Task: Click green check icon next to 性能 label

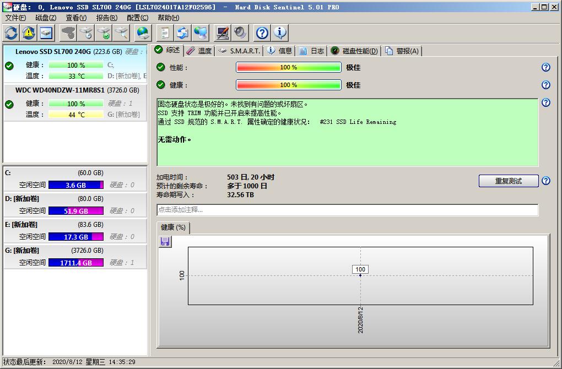Action: [x=160, y=67]
